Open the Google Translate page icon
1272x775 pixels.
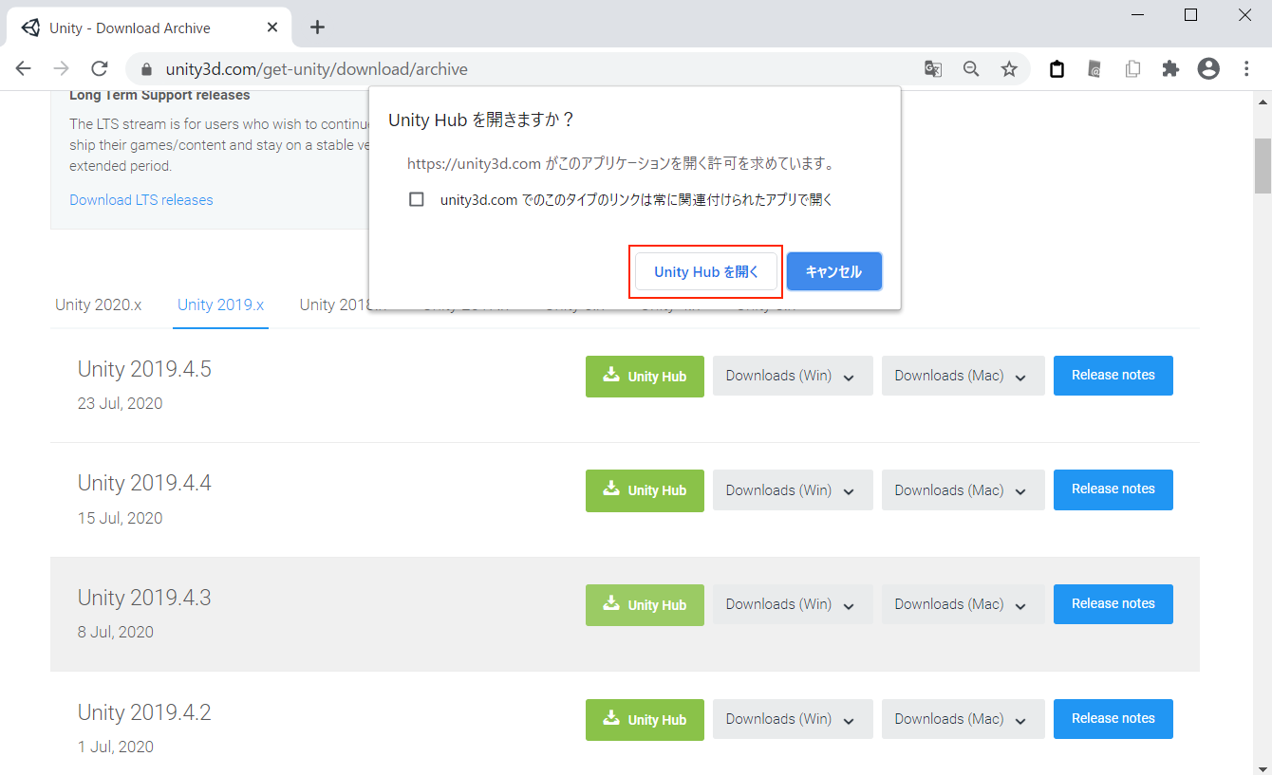933,69
